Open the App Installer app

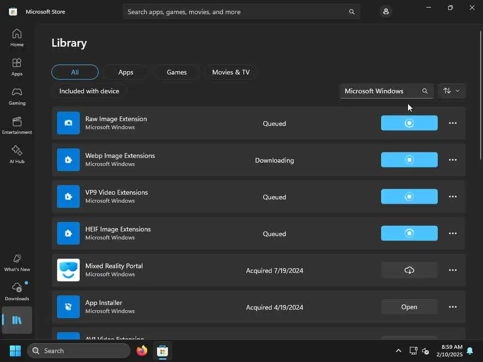[409, 307]
